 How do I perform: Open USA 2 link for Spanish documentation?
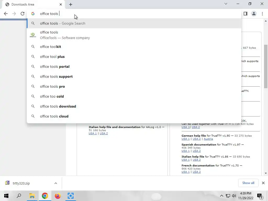click(197, 151)
